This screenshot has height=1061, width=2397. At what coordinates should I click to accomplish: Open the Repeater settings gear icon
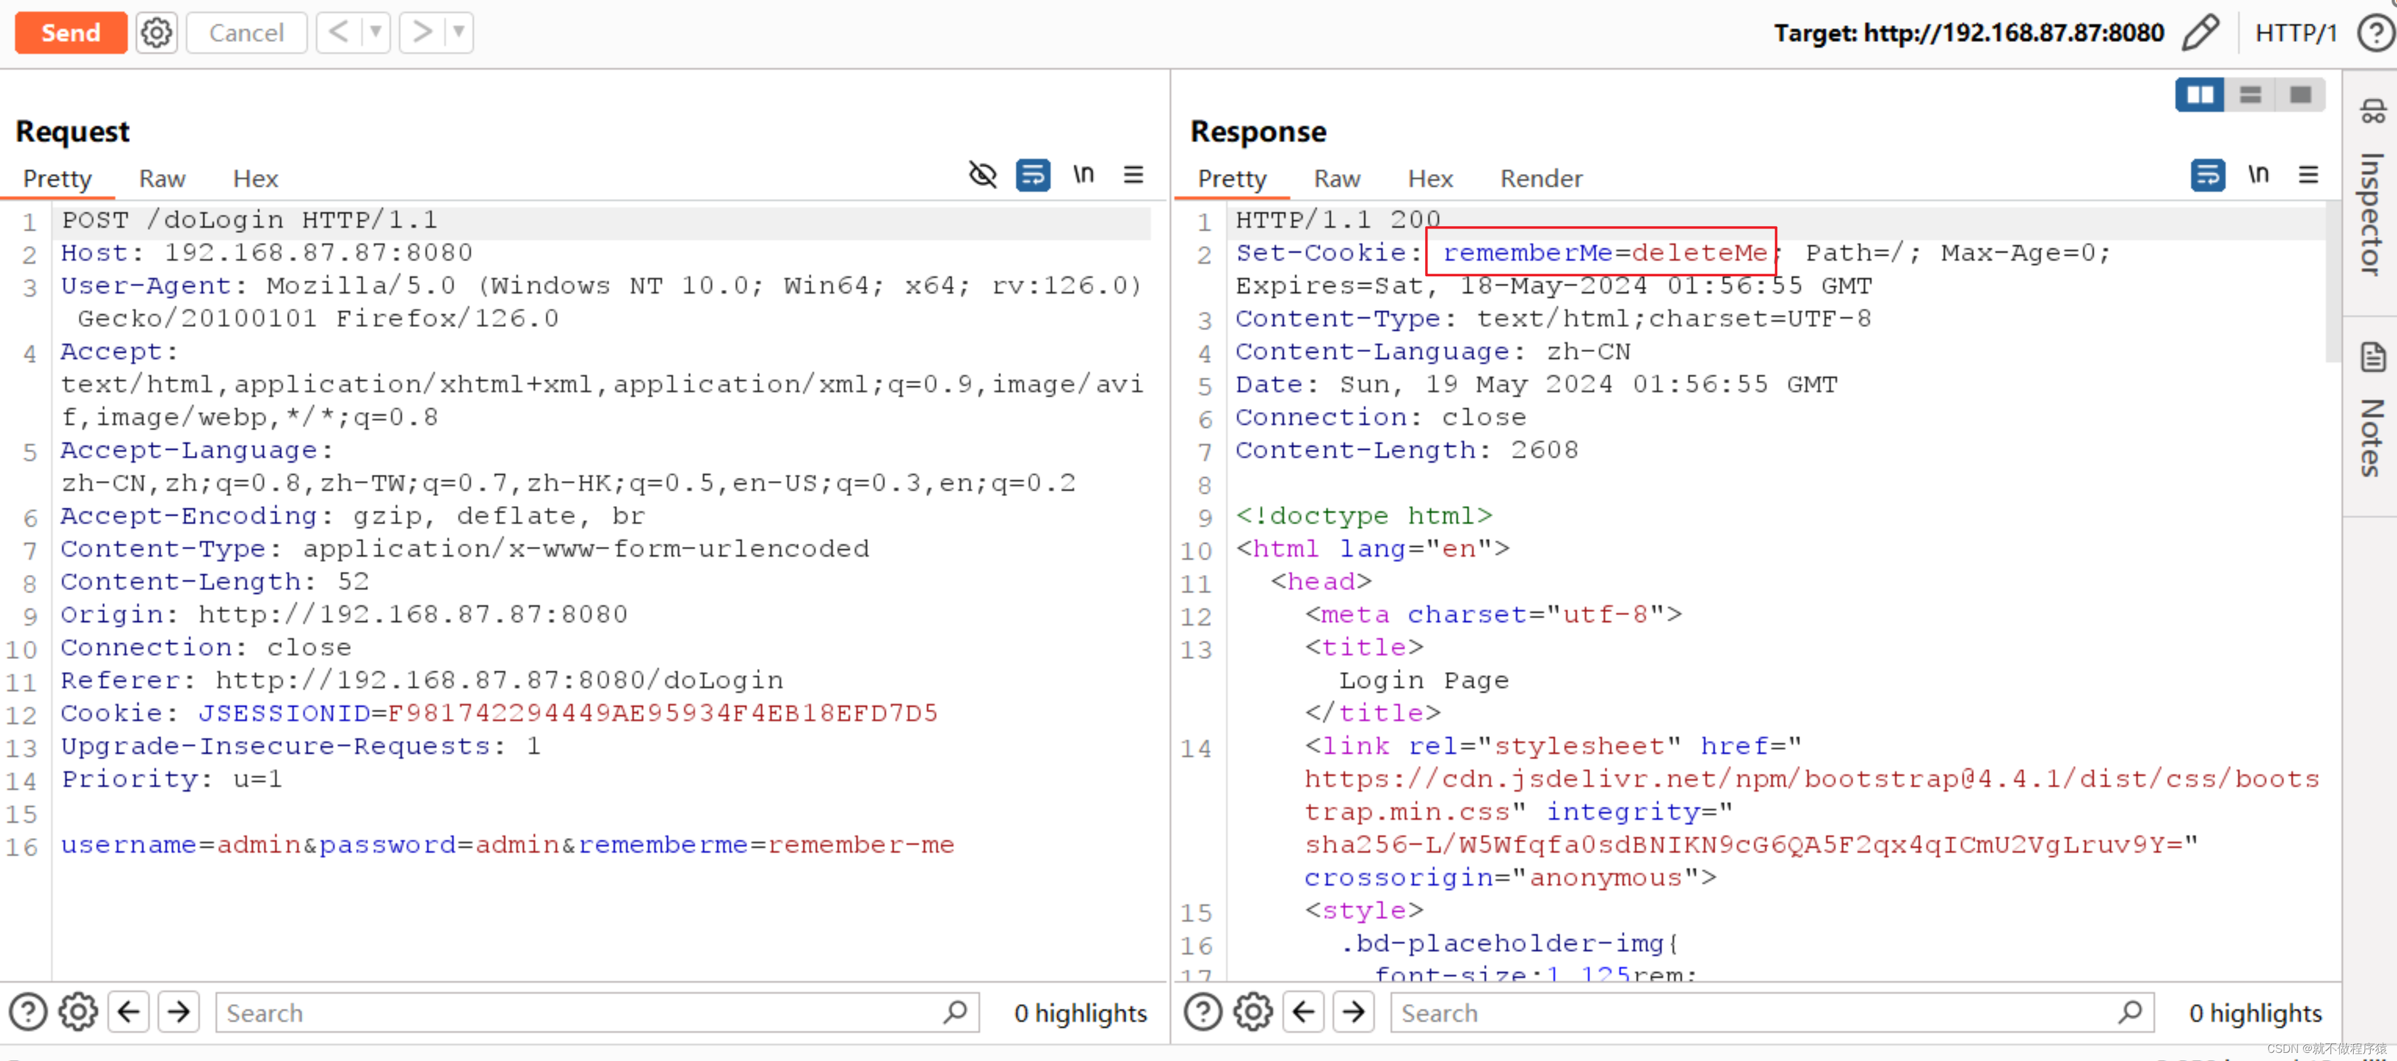[155, 33]
